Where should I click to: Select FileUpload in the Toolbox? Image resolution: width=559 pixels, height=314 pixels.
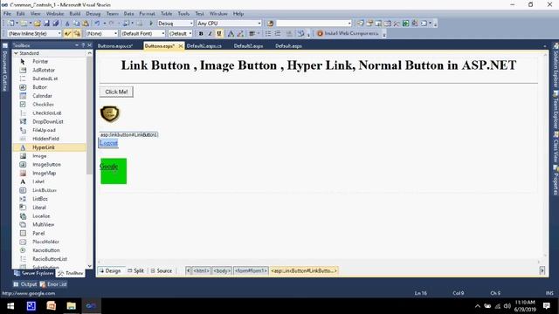(x=49, y=130)
